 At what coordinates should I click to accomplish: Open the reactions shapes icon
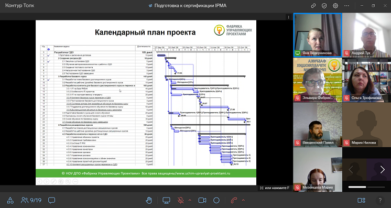[10, 200]
